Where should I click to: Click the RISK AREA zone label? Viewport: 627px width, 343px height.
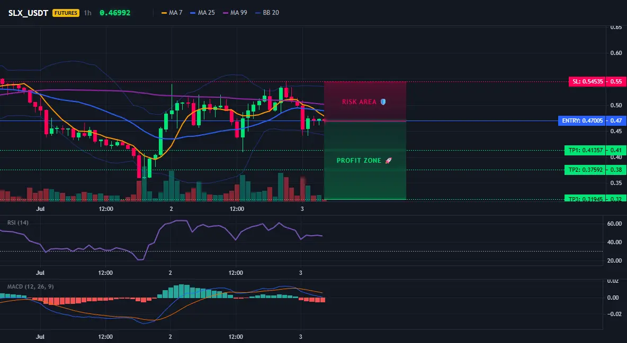pos(359,102)
